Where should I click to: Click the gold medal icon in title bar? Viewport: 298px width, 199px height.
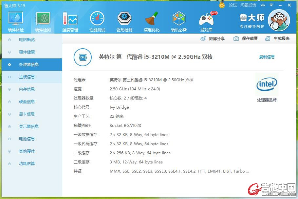pos(222,5)
